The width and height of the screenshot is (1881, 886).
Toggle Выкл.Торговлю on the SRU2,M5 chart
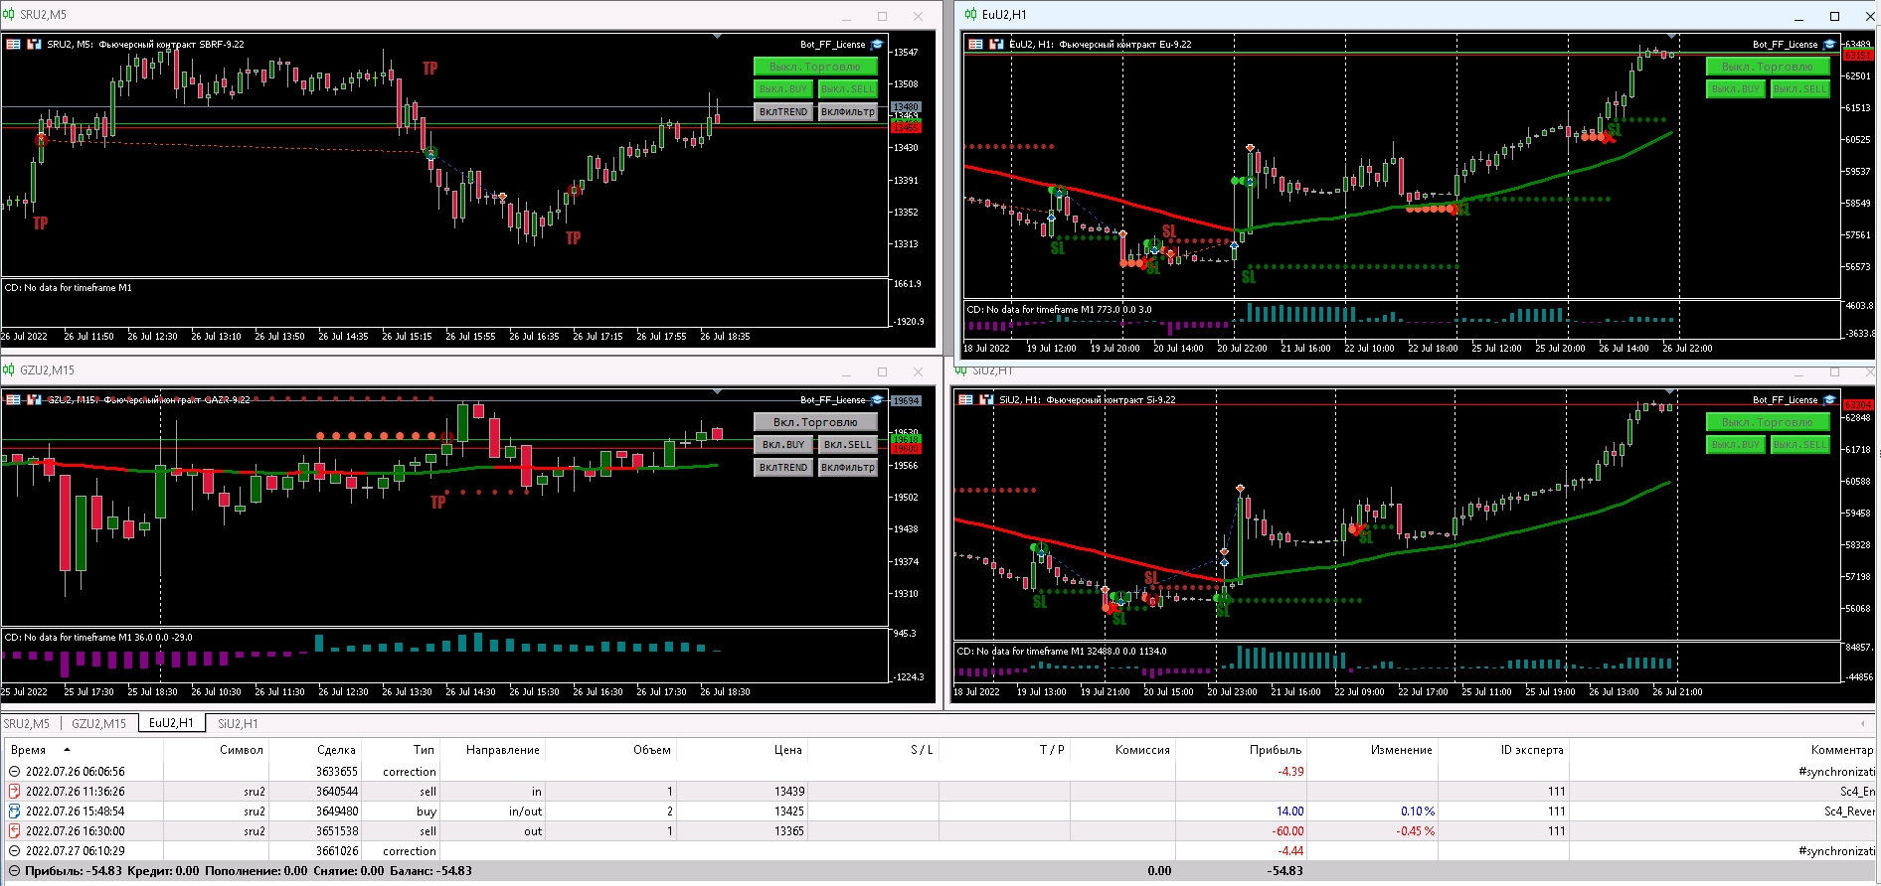(815, 67)
